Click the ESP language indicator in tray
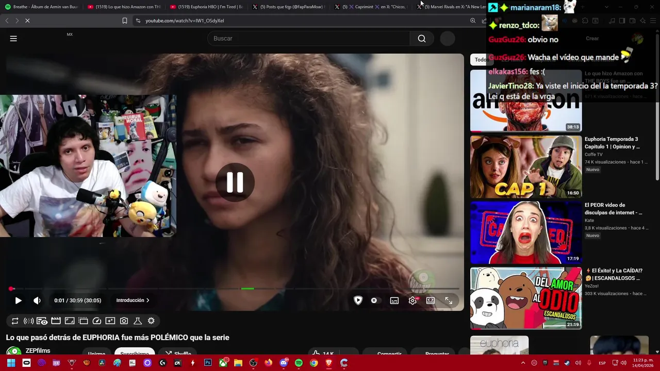The width and height of the screenshot is (660, 371). tap(602, 363)
